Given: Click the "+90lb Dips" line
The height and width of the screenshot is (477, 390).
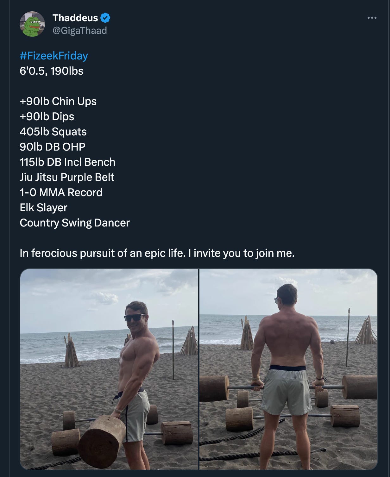Looking at the screenshot, I should (47, 116).
